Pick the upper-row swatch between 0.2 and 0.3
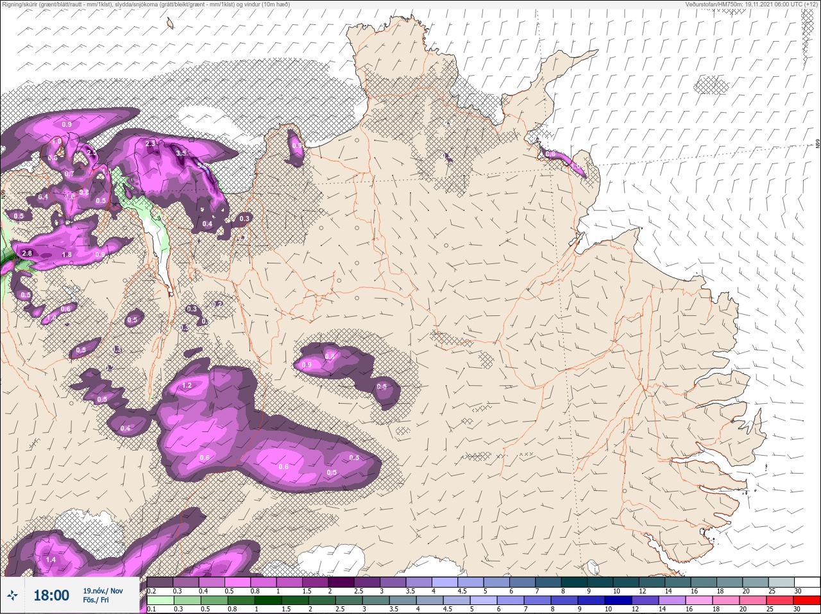821x614 pixels. pyautogui.click(x=160, y=582)
